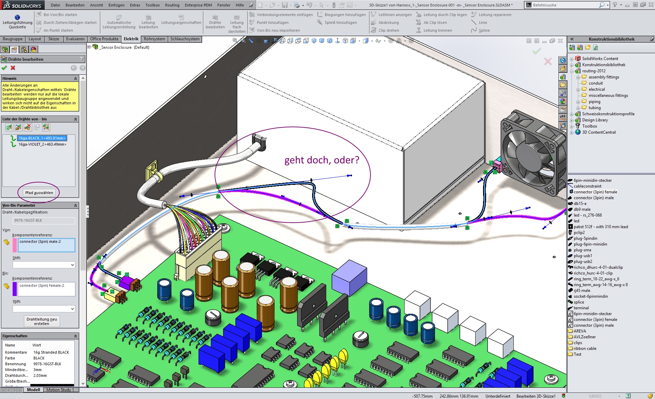Click Drähte bearbeiten ribbon tool
This screenshot has width=655, height=399.
[x=215, y=22]
